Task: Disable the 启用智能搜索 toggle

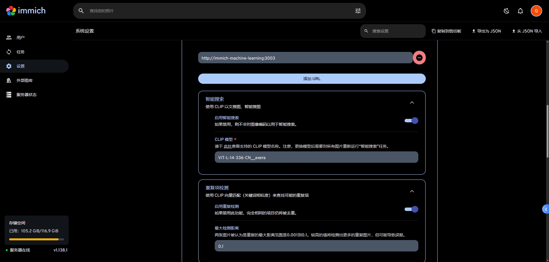Action: [411, 121]
